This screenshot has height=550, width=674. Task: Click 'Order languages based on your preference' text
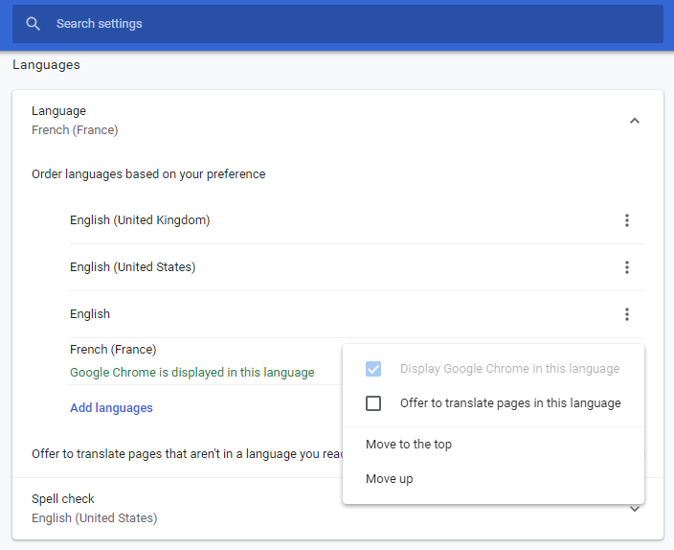coord(148,174)
